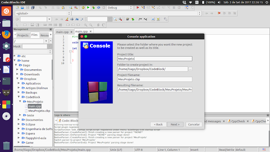Click the Project title input field
270x152 pixels.
coord(155,59)
